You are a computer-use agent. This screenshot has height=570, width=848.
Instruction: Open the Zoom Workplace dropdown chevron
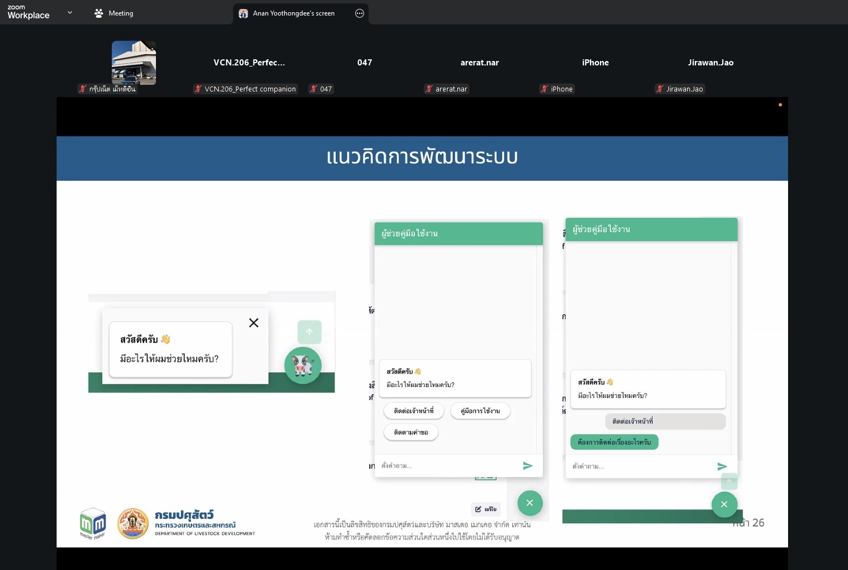coord(70,12)
